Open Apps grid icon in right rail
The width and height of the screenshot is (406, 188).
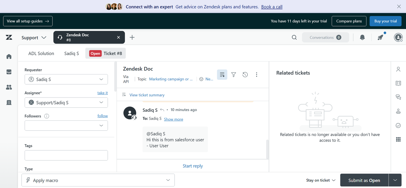[x=398, y=139]
